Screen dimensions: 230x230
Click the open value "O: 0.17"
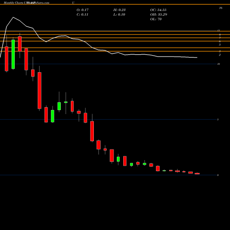point(82,10)
